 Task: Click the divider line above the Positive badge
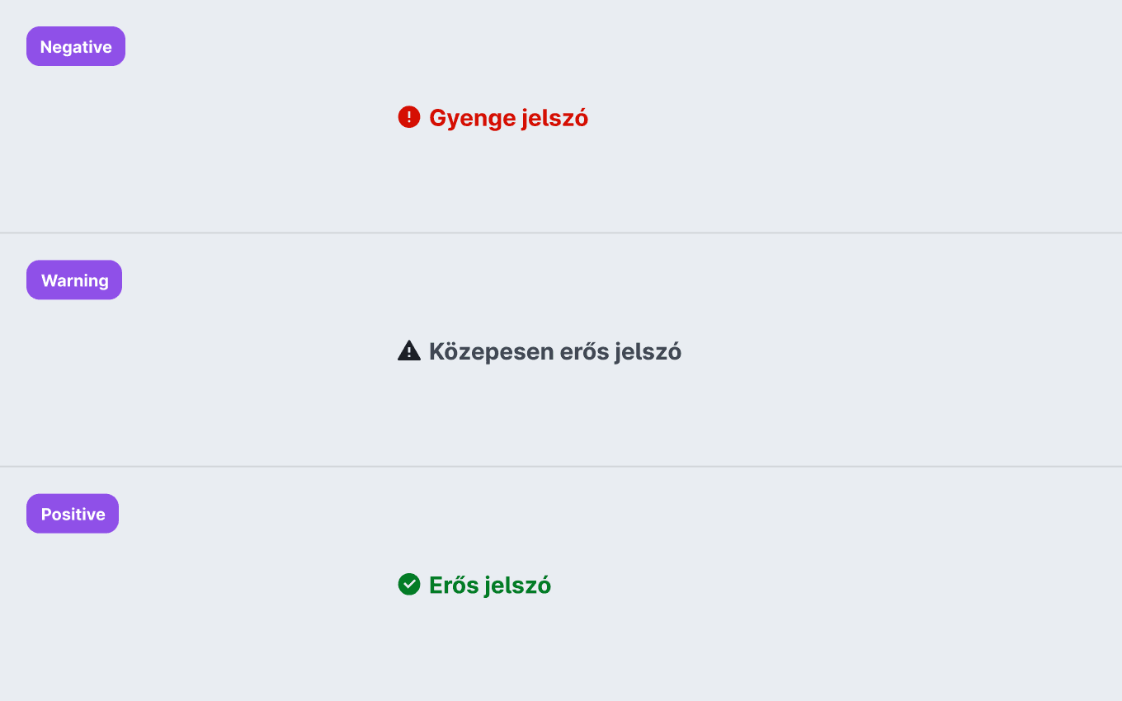point(561,467)
